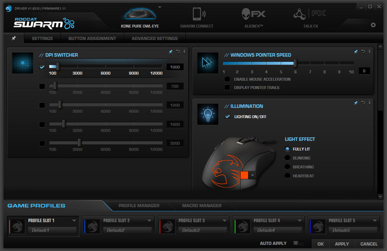387x251 pixels.
Task: Click the 3200 DPI slider handle
Action: coord(79,142)
